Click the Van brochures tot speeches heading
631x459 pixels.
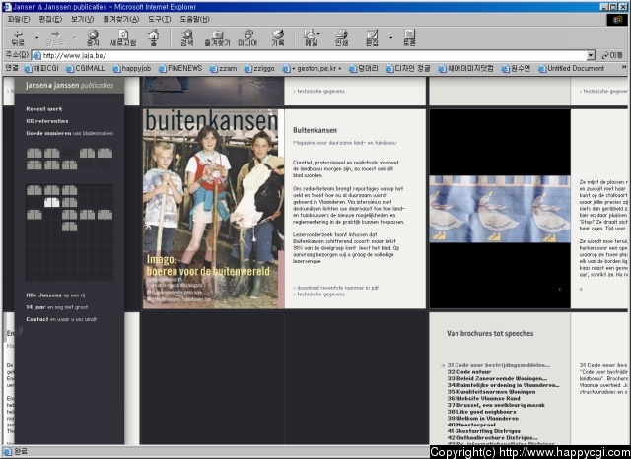[490, 333]
